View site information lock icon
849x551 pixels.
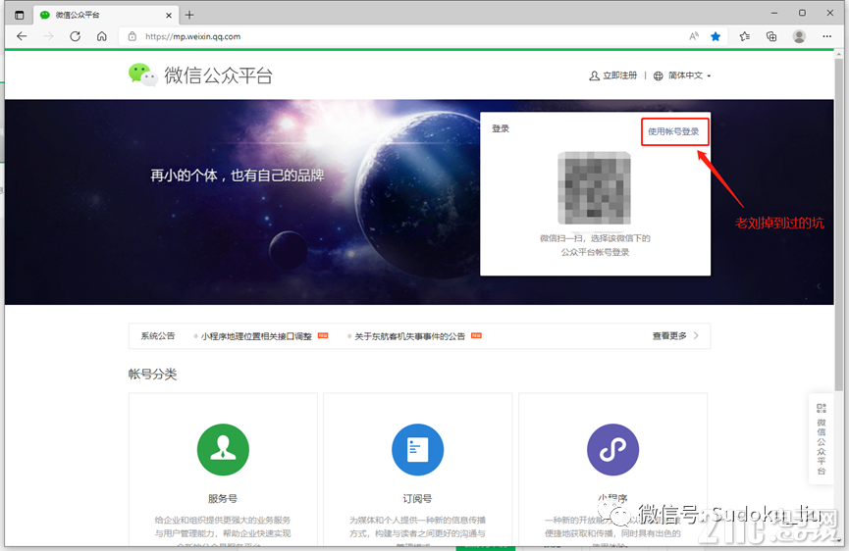click(133, 36)
